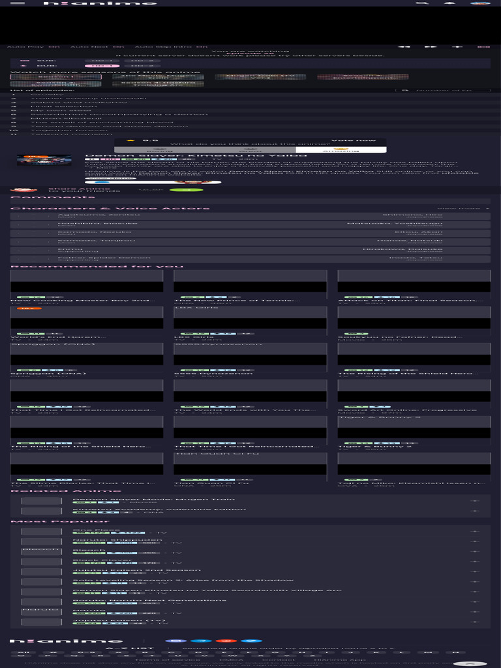
Task: Open the user profile avatar menu
Action: point(480,3)
